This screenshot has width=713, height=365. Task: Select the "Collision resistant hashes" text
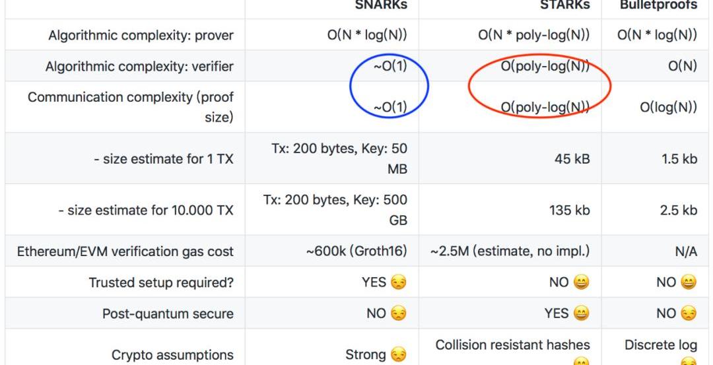[512, 345]
